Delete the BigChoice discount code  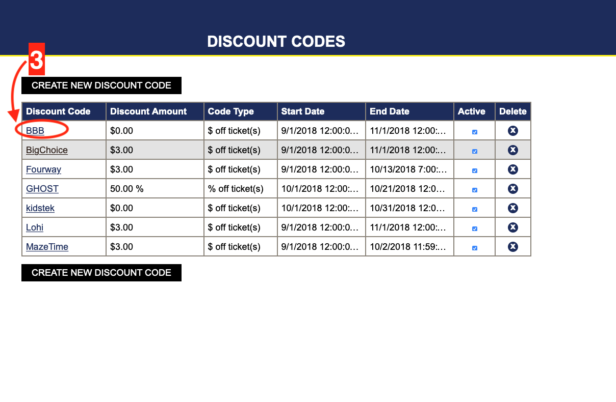click(x=513, y=150)
